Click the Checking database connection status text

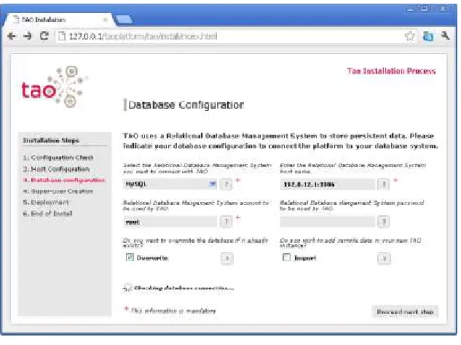183,287
